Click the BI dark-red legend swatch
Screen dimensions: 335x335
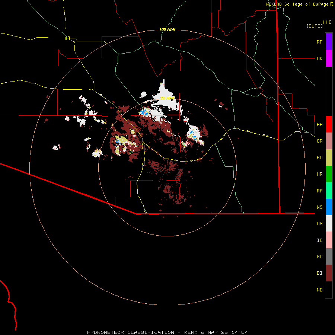pos(329,273)
